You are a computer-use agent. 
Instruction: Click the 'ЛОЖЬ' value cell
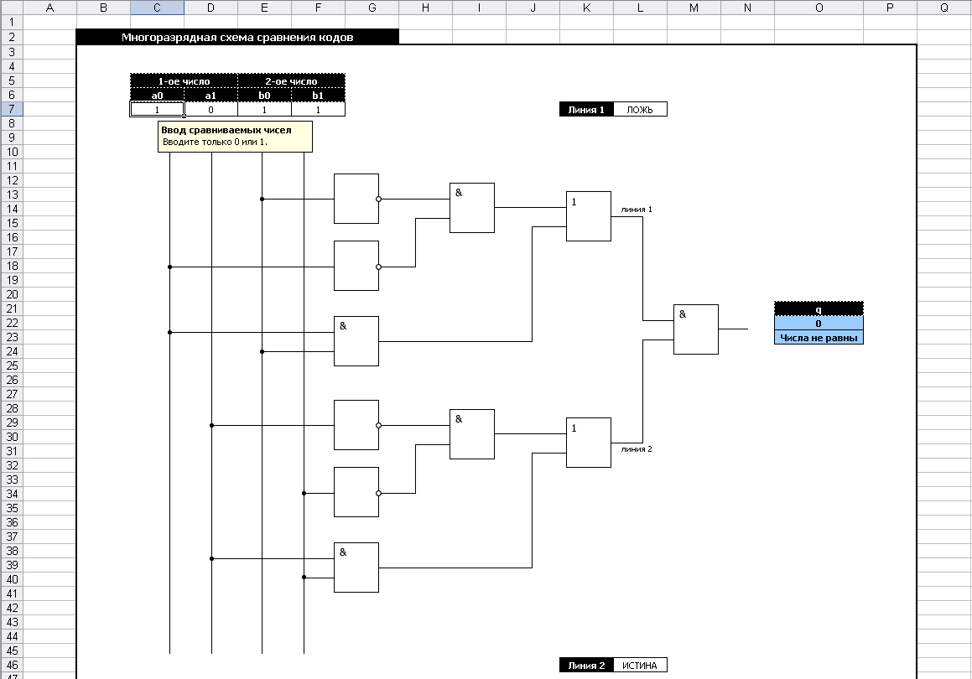[x=640, y=110]
